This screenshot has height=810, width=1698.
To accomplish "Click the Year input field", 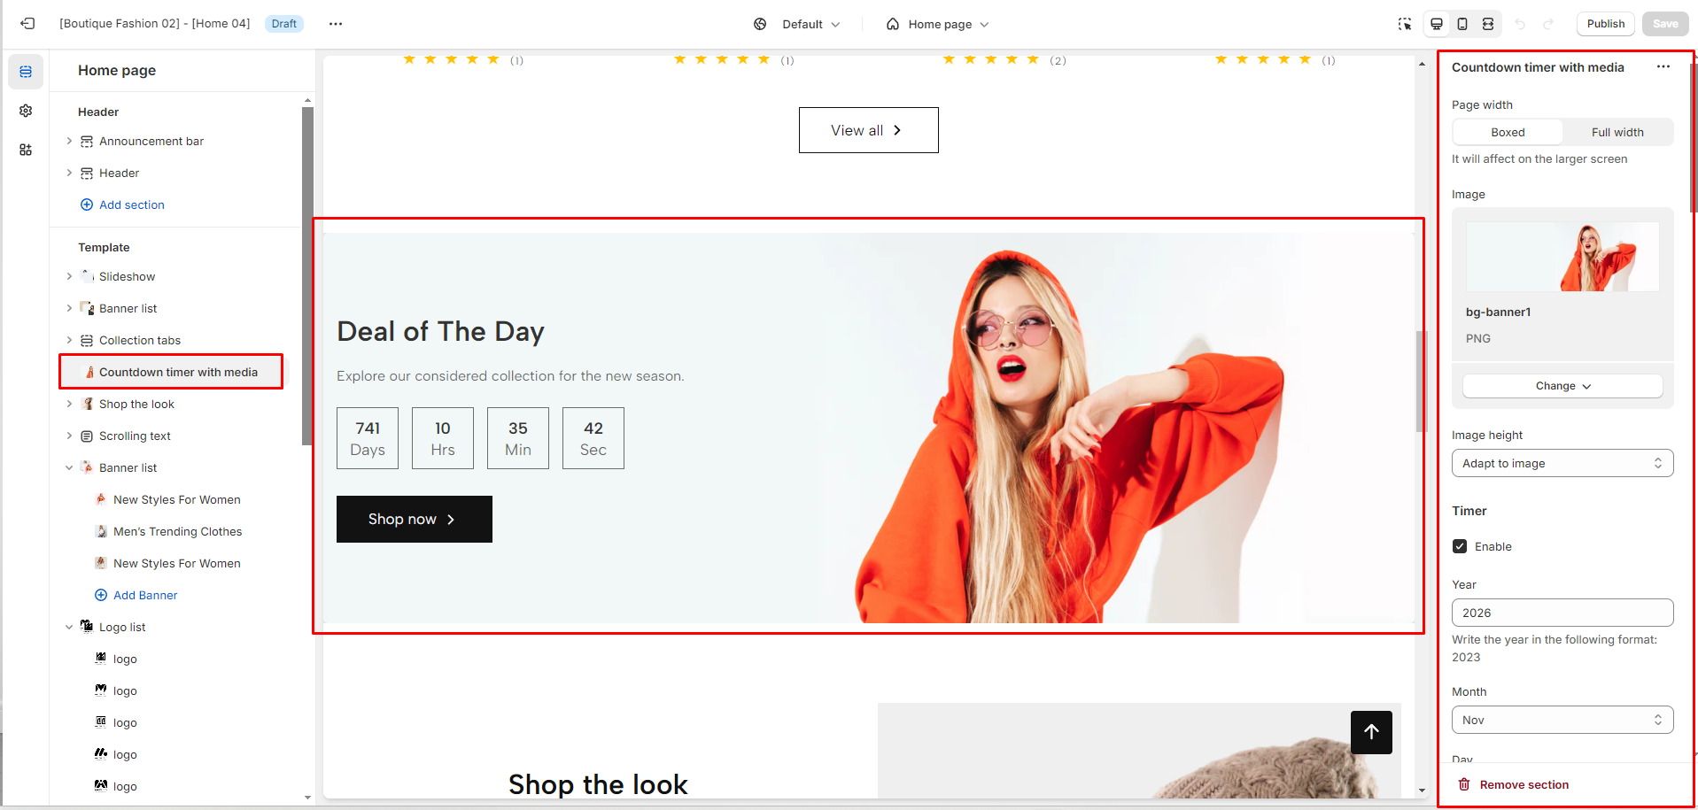I will (1562, 613).
